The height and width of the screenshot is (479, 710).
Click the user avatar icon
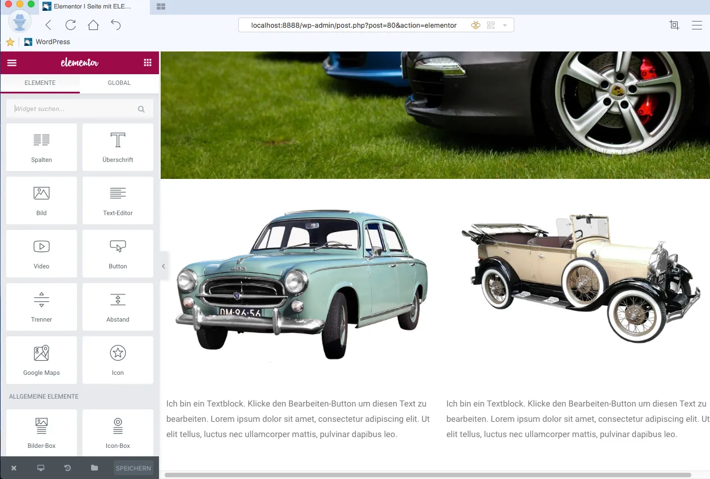click(x=20, y=21)
